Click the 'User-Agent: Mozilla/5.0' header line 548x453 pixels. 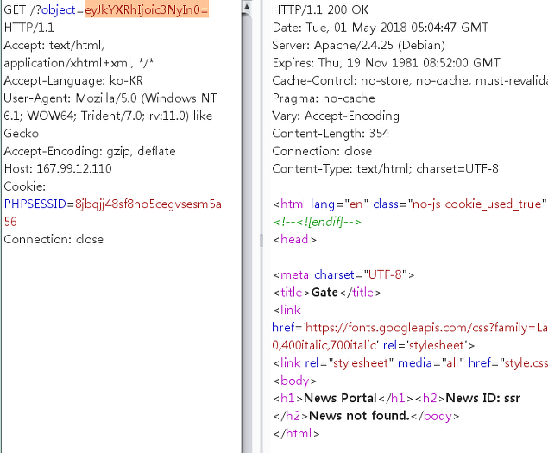110,98
